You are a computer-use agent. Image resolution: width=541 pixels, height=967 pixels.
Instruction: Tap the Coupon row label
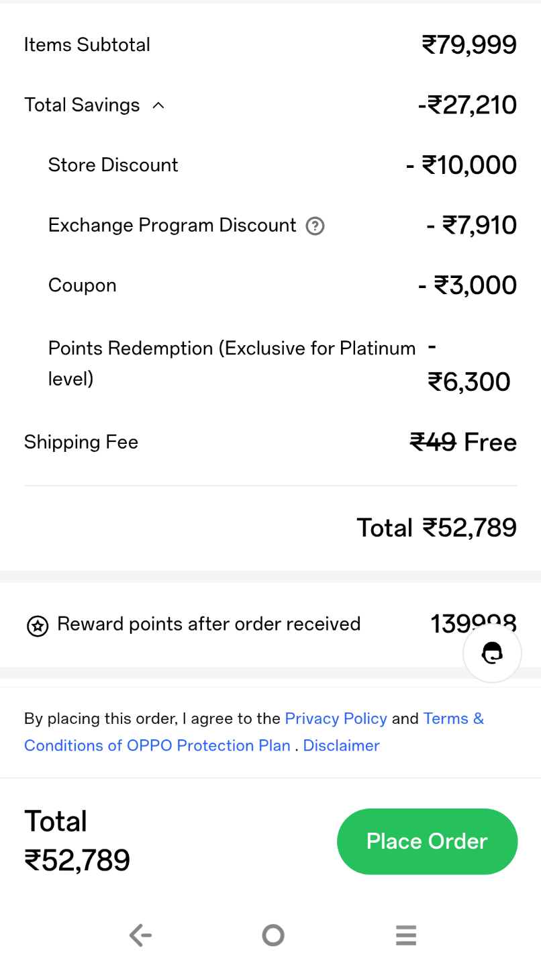click(x=82, y=285)
